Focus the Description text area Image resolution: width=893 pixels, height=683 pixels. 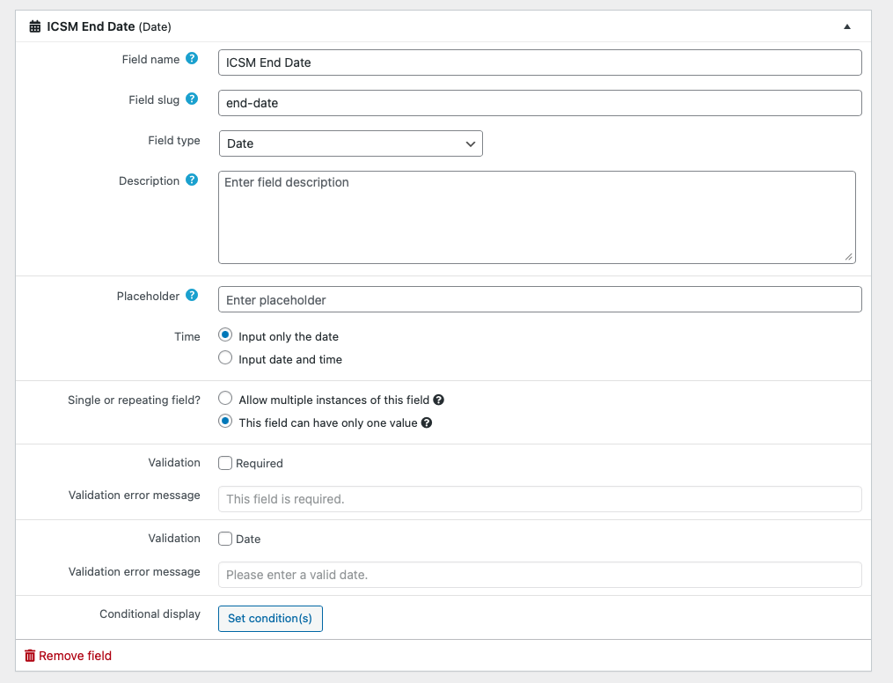coord(537,217)
